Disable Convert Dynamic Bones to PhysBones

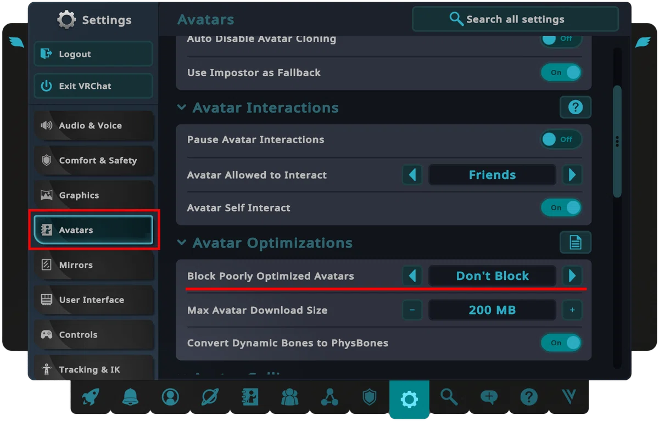pyautogui.click(x=561, y=343)
